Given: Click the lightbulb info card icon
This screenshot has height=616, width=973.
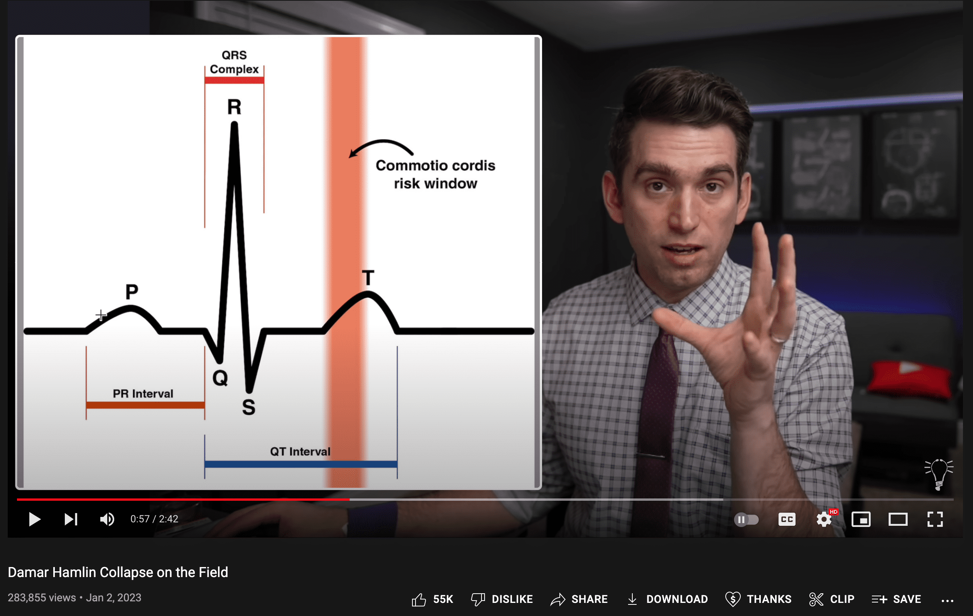Looking at the screenshot, I should point(939,474).
